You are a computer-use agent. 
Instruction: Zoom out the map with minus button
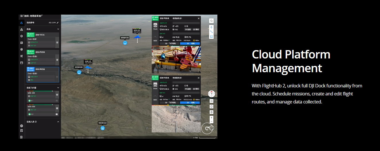pyautogui.click(x=211, y=121)
